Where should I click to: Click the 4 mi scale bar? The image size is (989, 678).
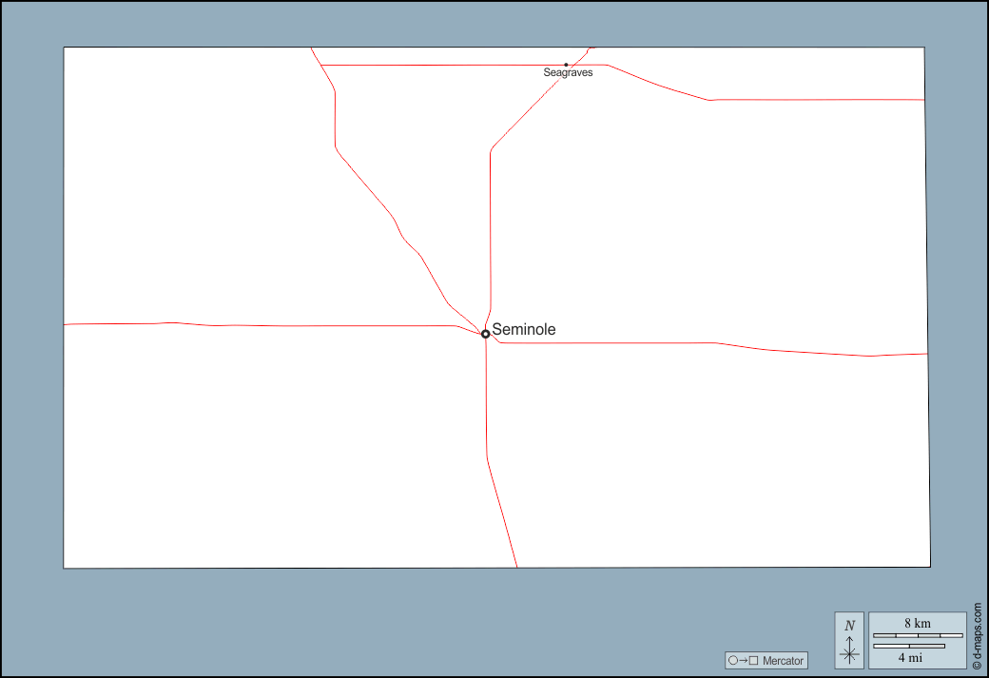(908, 647)
